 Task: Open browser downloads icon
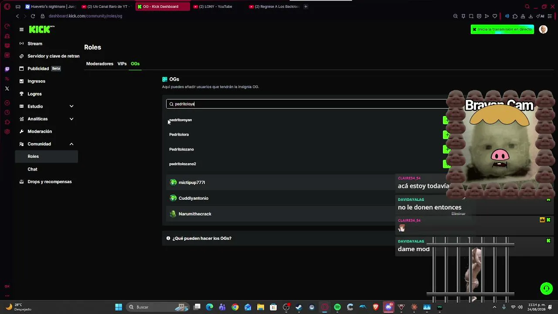pyautogui.click(x=531, y=16)
